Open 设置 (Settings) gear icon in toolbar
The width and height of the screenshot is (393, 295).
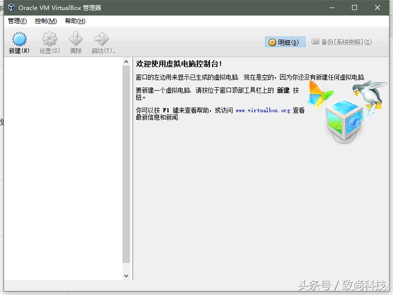click(49, 40)
